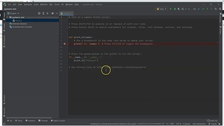Toggle the Favorites side tool window

tap(4, 112)
